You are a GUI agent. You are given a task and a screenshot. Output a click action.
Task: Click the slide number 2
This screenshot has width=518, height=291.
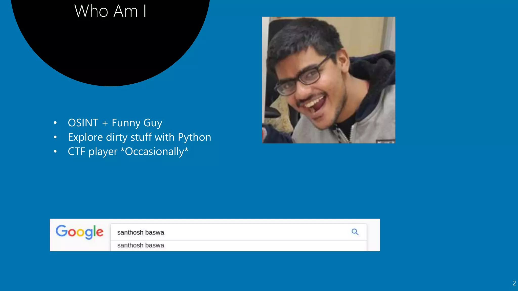tap(514, 283)
